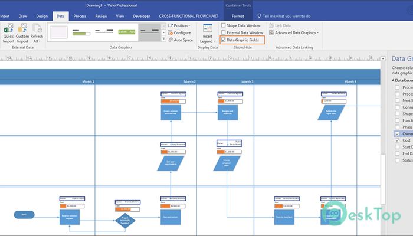
Task: Select the decision diamond shape
Action: pyautogui.click(x=125, y=221)
